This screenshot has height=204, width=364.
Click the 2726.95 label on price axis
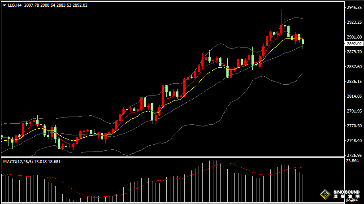click(354, 155)
